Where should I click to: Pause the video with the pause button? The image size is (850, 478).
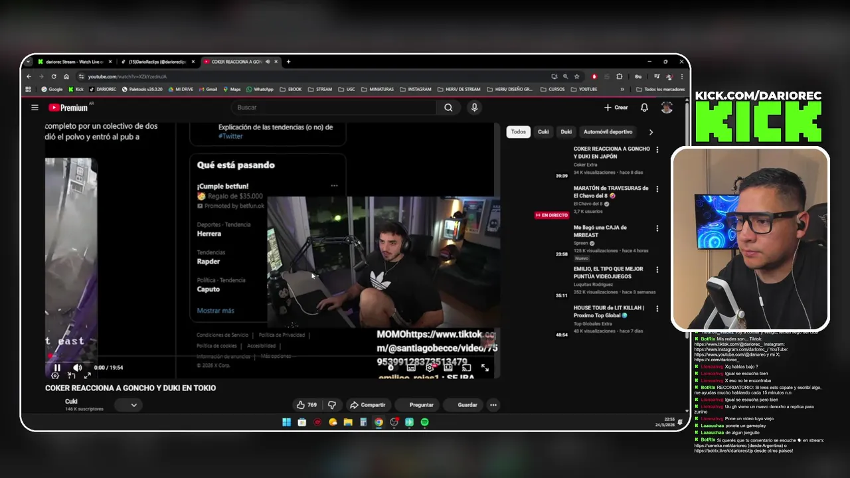coord(57,368)
